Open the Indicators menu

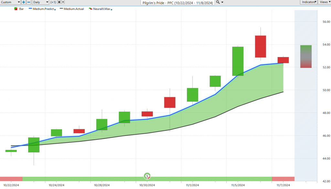[309, 2]
